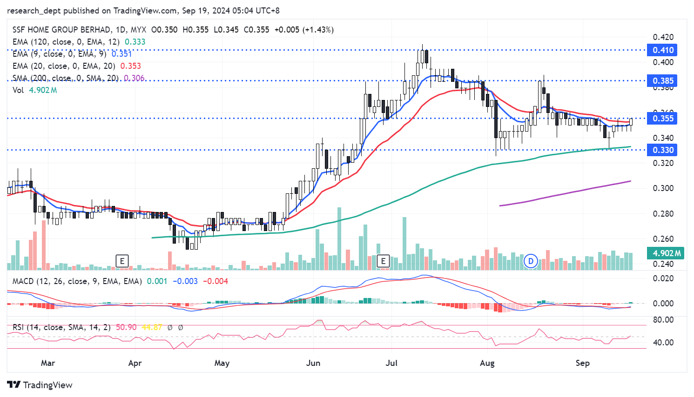Click the RSI indicator legend title
694x397 pixels.
pos(61,327)
